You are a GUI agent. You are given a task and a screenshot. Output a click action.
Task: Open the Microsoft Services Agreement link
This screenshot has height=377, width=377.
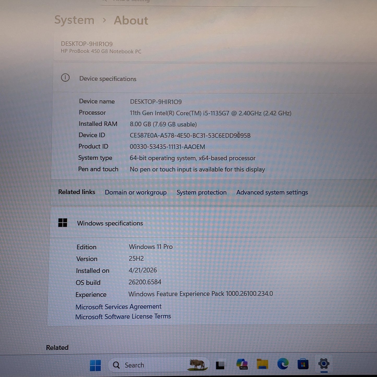(x=118, y=307)
